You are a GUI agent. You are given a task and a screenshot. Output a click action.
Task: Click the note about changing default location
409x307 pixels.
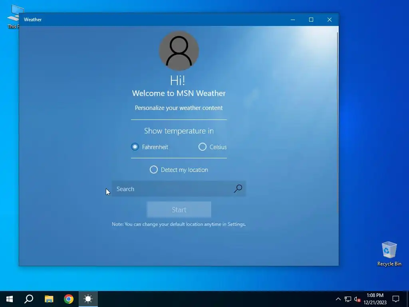click(x=179, y=224)
